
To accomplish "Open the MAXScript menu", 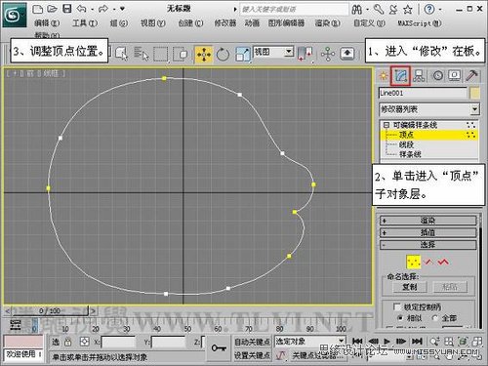I will coord(420,23).
